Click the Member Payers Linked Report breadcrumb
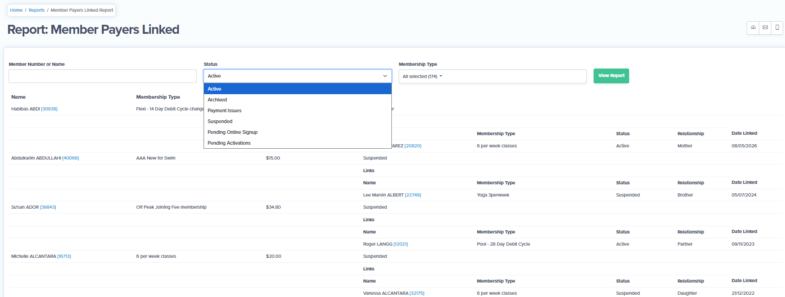 (x=82, y=10)
